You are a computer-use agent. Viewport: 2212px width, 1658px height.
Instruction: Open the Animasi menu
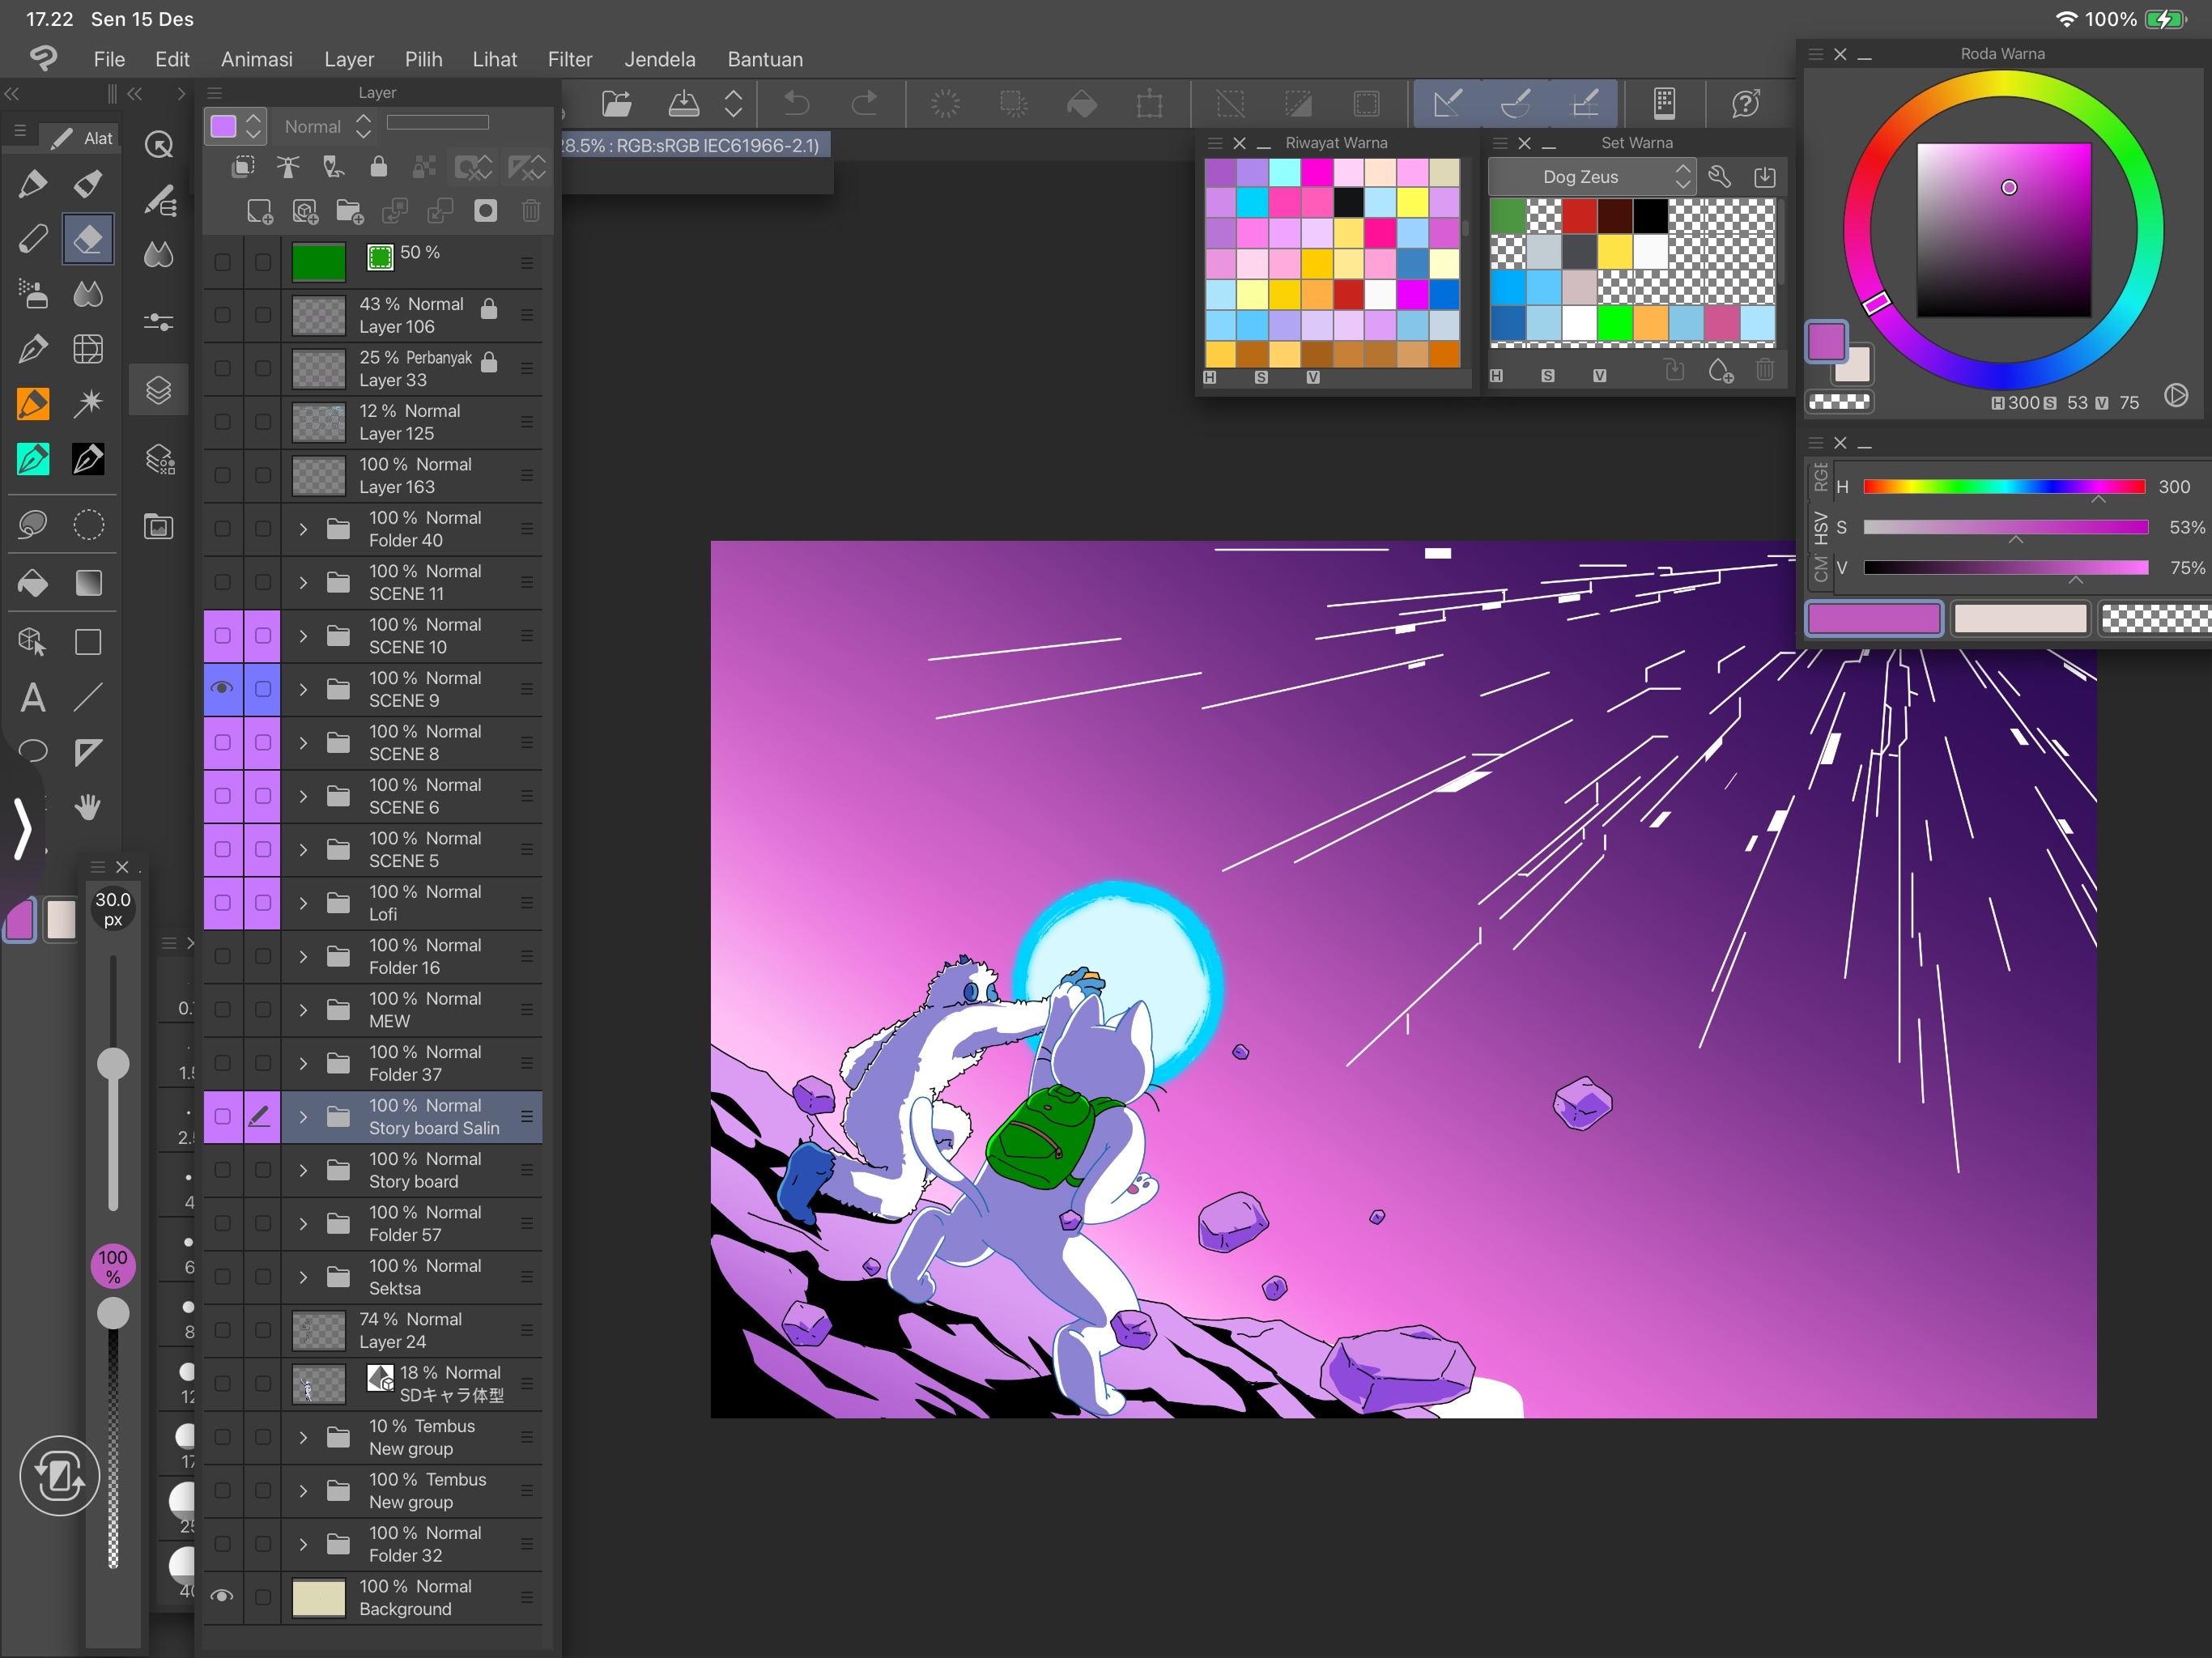click(256, 59)
